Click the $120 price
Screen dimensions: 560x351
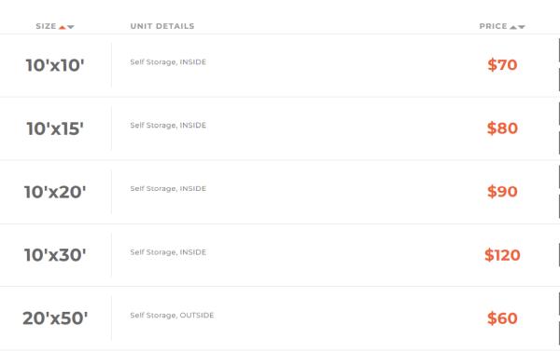502,255
